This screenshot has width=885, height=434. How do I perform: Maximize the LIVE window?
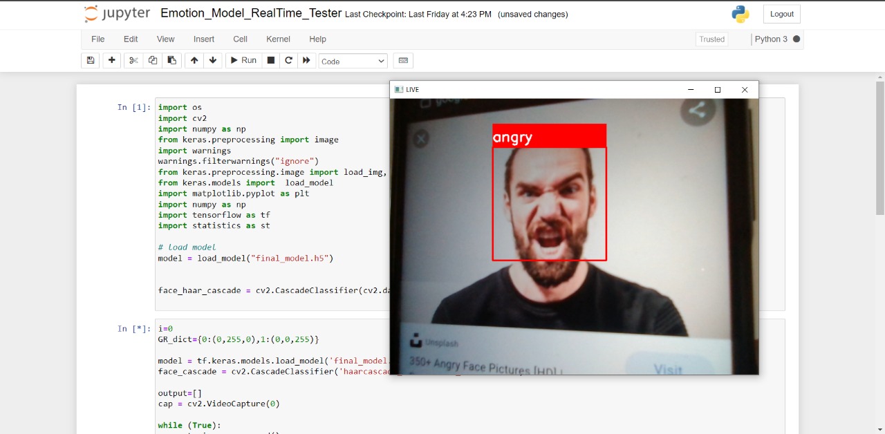[718, 90]
